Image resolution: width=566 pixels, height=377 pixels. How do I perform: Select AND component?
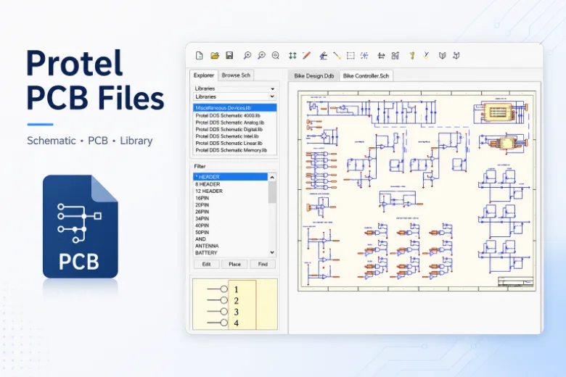pos(231,239)
